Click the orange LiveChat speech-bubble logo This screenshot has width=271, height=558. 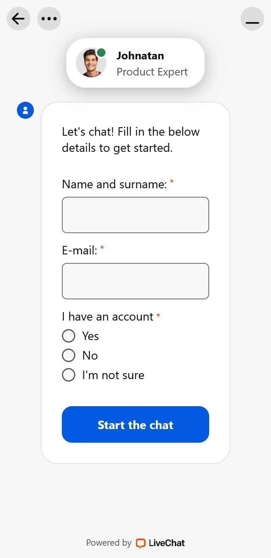[x=140, y=543]
